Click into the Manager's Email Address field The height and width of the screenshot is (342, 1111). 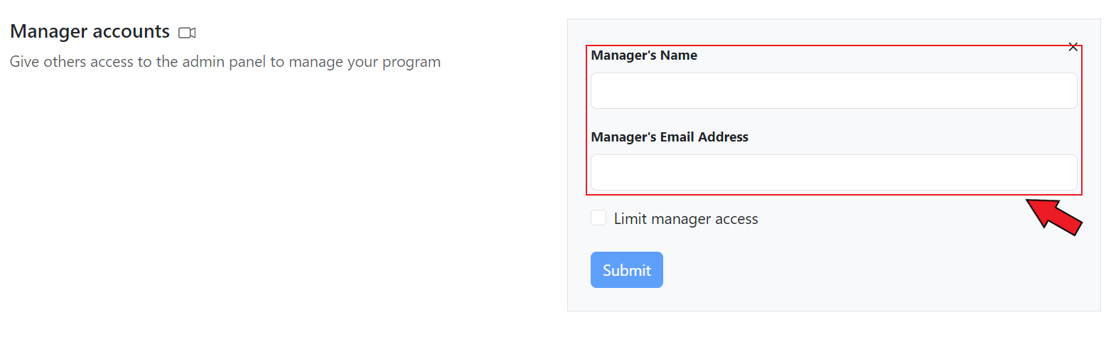point(833,172)
